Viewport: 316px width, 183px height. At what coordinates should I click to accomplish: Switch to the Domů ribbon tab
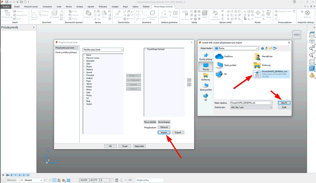pyautogui.click(x=17, y=7)
